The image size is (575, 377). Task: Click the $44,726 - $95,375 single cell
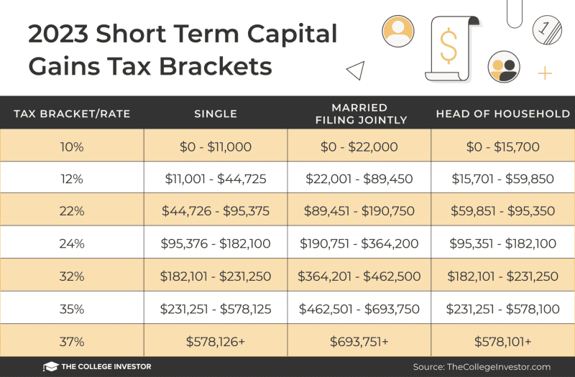(216, 211)
